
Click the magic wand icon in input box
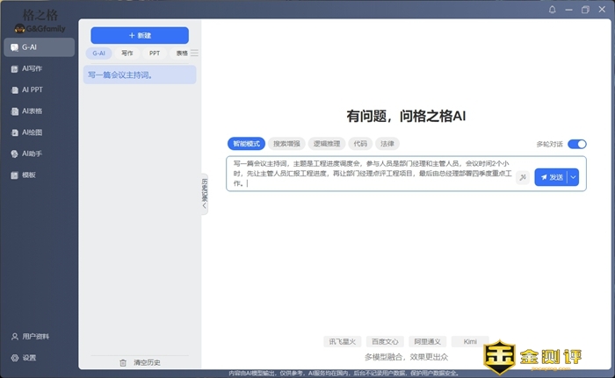pyautogui.click(x=523, y=177)
